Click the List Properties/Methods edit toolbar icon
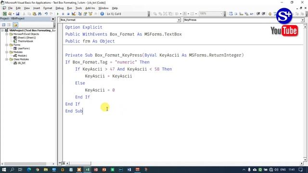The width and height of the screenshot is (308, 173). 231,14
